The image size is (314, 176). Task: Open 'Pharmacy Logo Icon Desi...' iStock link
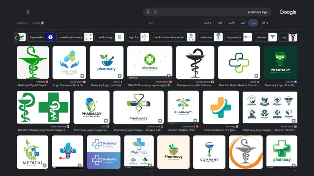[x=106, y=86]
